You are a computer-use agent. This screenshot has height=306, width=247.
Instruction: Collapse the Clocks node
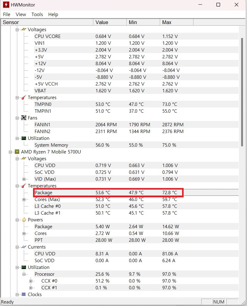click(17, 295)
